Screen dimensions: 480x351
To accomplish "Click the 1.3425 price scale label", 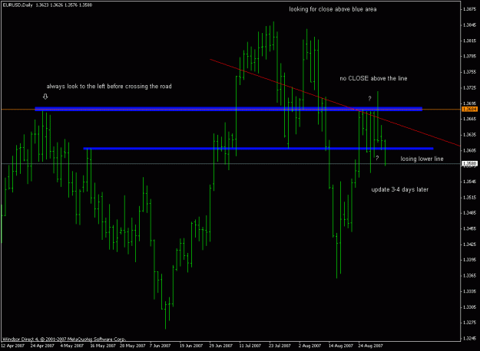I will point(469,244).
